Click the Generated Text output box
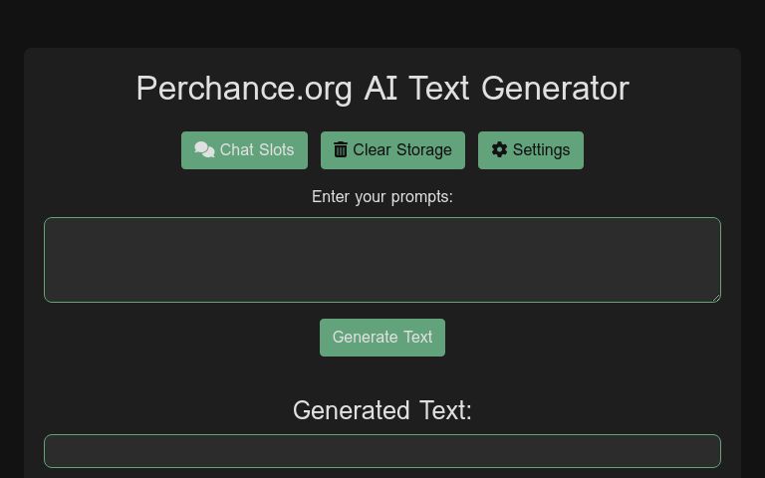This screenshot has height=478, width=765. [x=382, y=451]
